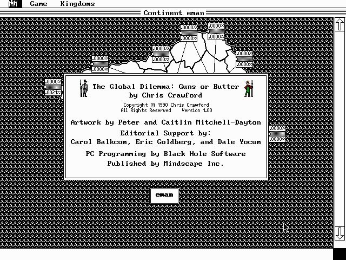The image size is (346, 260).
Task: Click Published by Mindscape Inc. line
Action: (165, 164)
